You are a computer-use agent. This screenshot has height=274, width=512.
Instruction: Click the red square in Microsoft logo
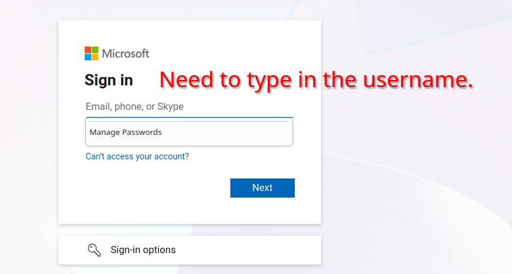tap(88, 50)
